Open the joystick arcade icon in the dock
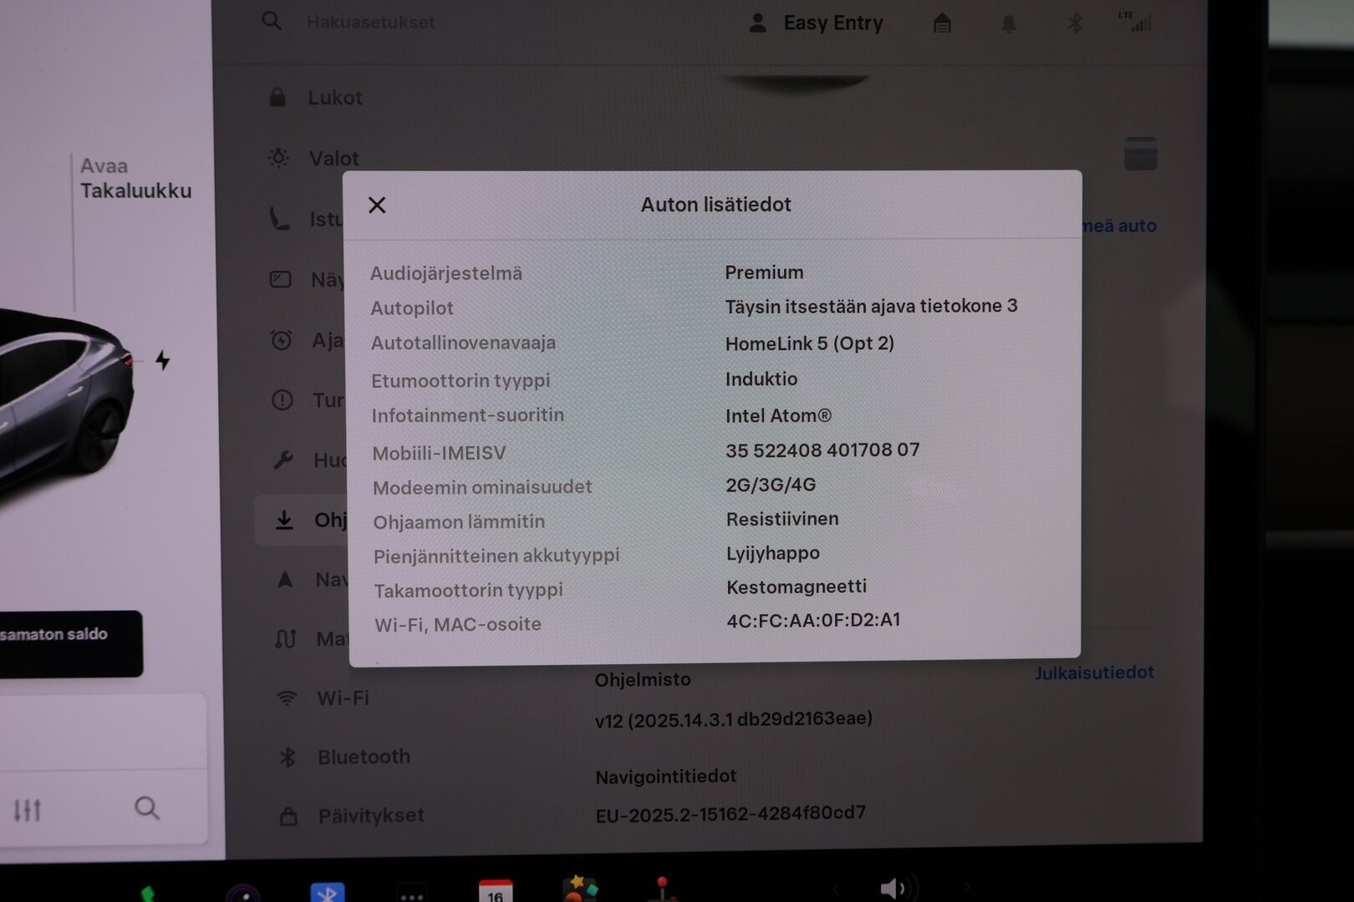This screenshot has height=902, width=1354. [x=663, y=889]
